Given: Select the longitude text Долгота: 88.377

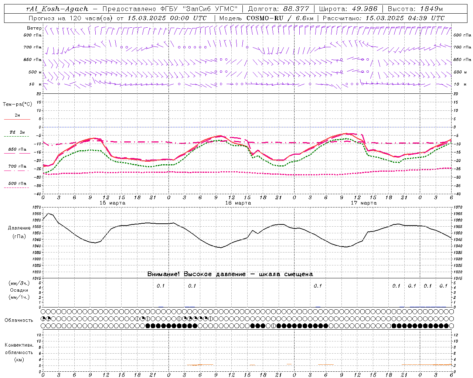Looking at the screenshot, I should (279, 9).
